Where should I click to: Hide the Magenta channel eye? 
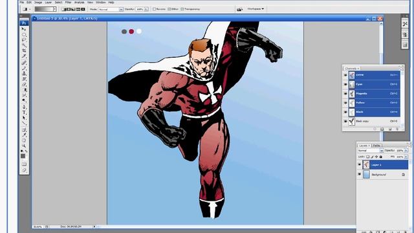(x=345, y=93)
